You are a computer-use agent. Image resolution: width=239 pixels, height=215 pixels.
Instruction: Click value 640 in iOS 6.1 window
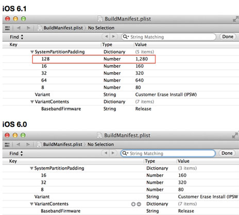(x=140, y=80)
